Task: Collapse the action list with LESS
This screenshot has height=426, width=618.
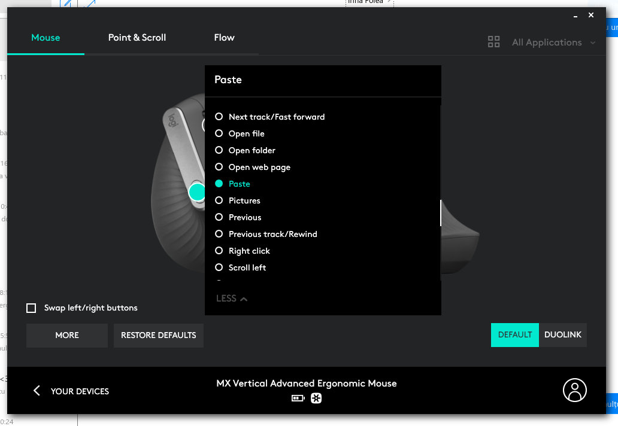Action: point(232,299)
